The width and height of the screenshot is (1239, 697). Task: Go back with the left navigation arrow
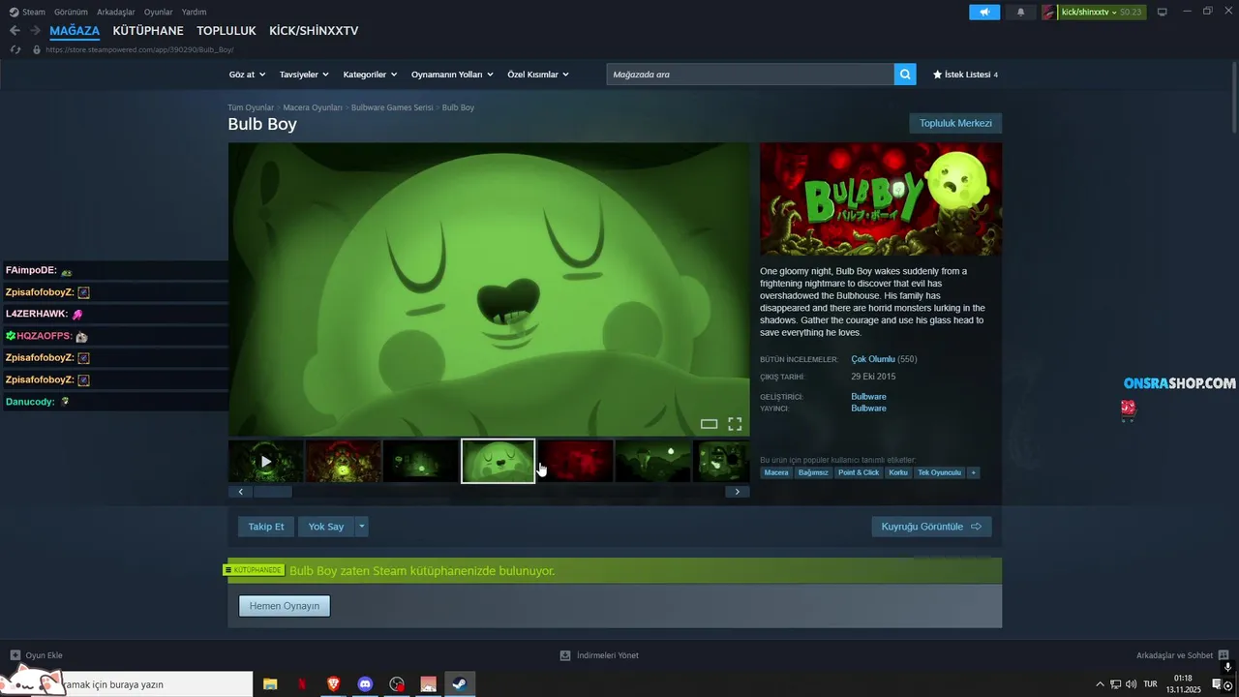pos(15,31)
